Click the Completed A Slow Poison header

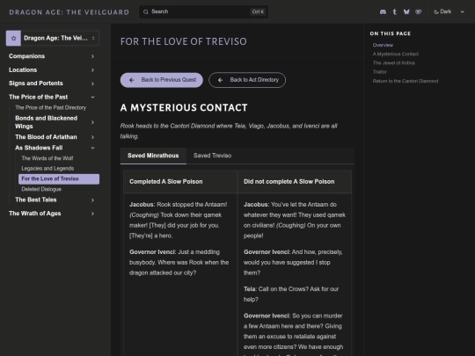click(x=166, y=182)
